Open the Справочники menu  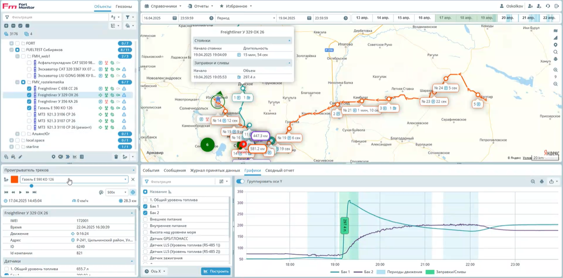(x=163, y=6)
